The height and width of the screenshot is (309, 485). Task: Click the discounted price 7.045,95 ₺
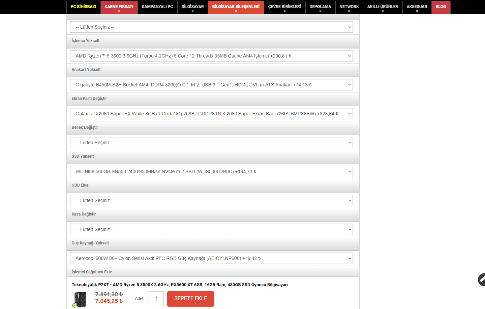pyautogui.click(x=109, y=301)
